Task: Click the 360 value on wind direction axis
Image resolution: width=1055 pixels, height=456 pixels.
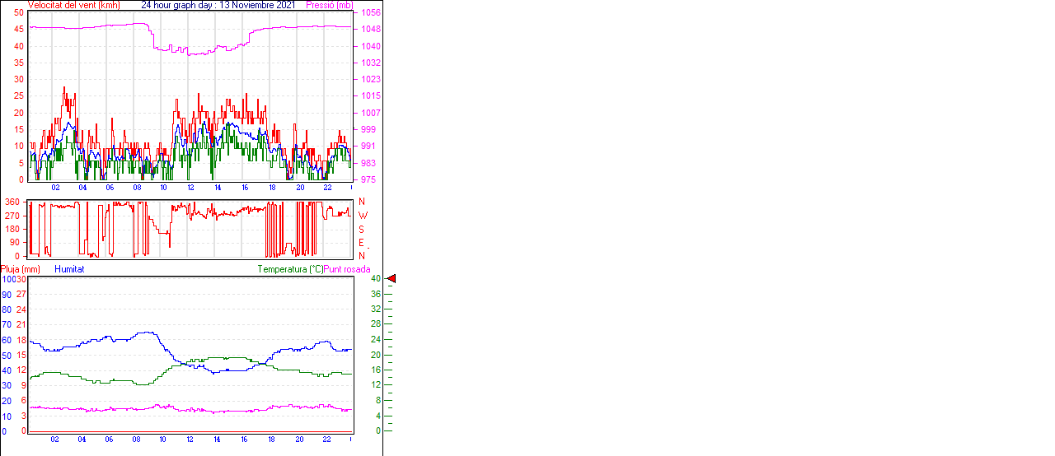Action: (12, 202)
